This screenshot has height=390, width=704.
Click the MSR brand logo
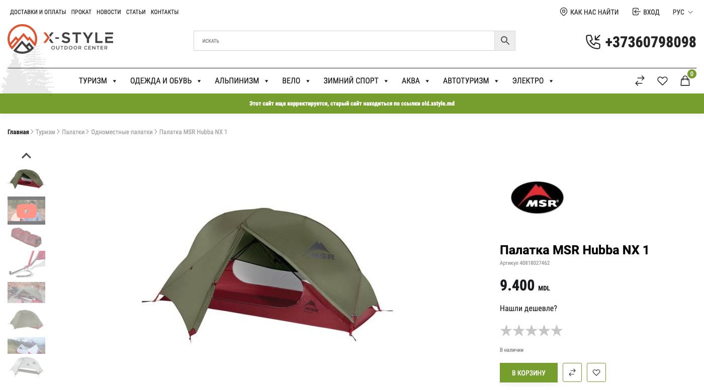[537, 198]
